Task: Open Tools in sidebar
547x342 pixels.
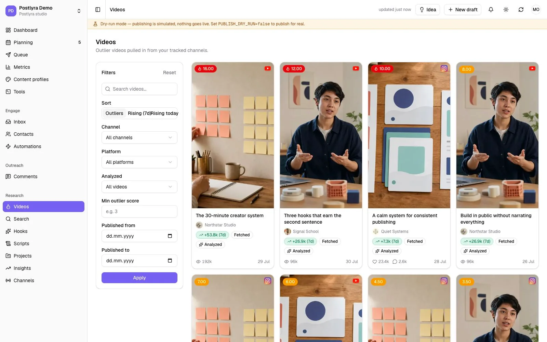Action: (43, 92)
